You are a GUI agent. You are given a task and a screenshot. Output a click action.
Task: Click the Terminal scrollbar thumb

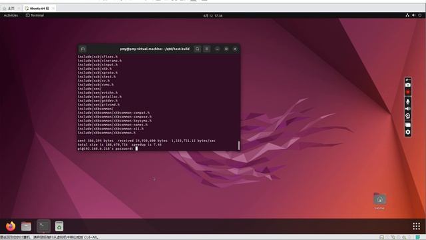tap(239, 145)
